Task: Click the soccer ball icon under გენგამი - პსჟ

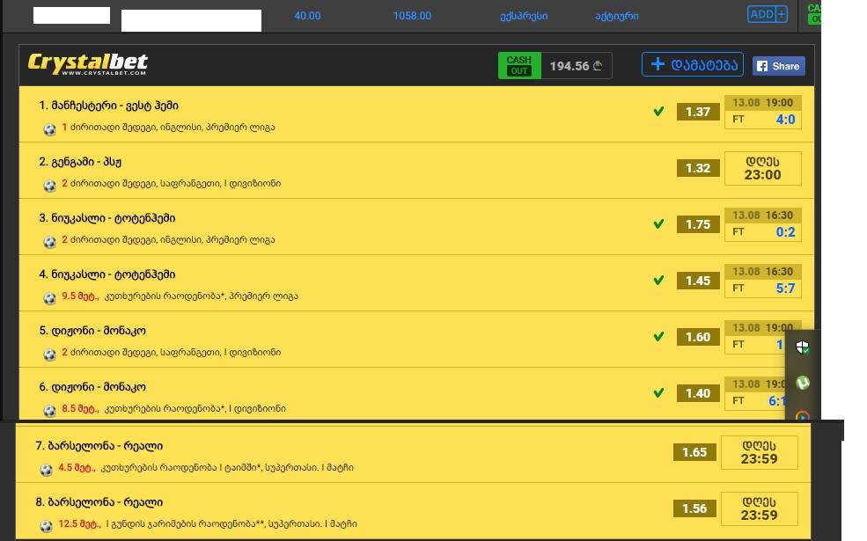Action: [x=50, y=186]
